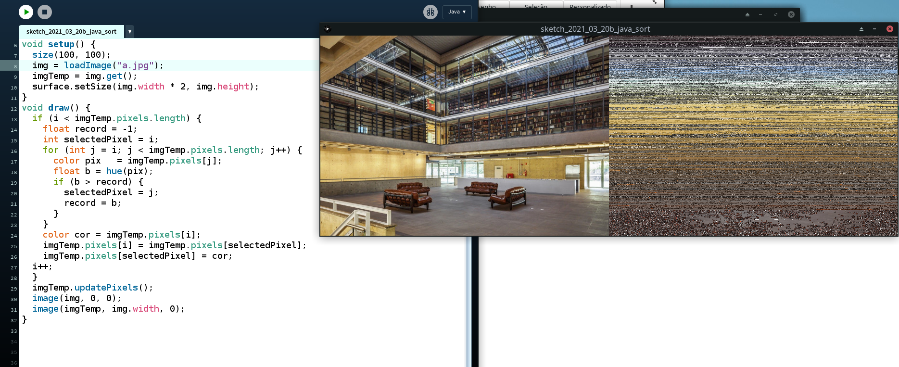Click the 'if (i < imgTemp.pixels.length)' line
The height and width of the screenshot is (367, 899).
(x=117, y=118)
